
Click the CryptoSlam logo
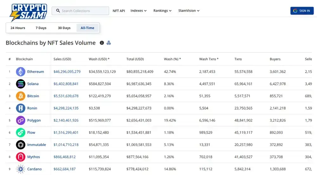click(28, 13)
